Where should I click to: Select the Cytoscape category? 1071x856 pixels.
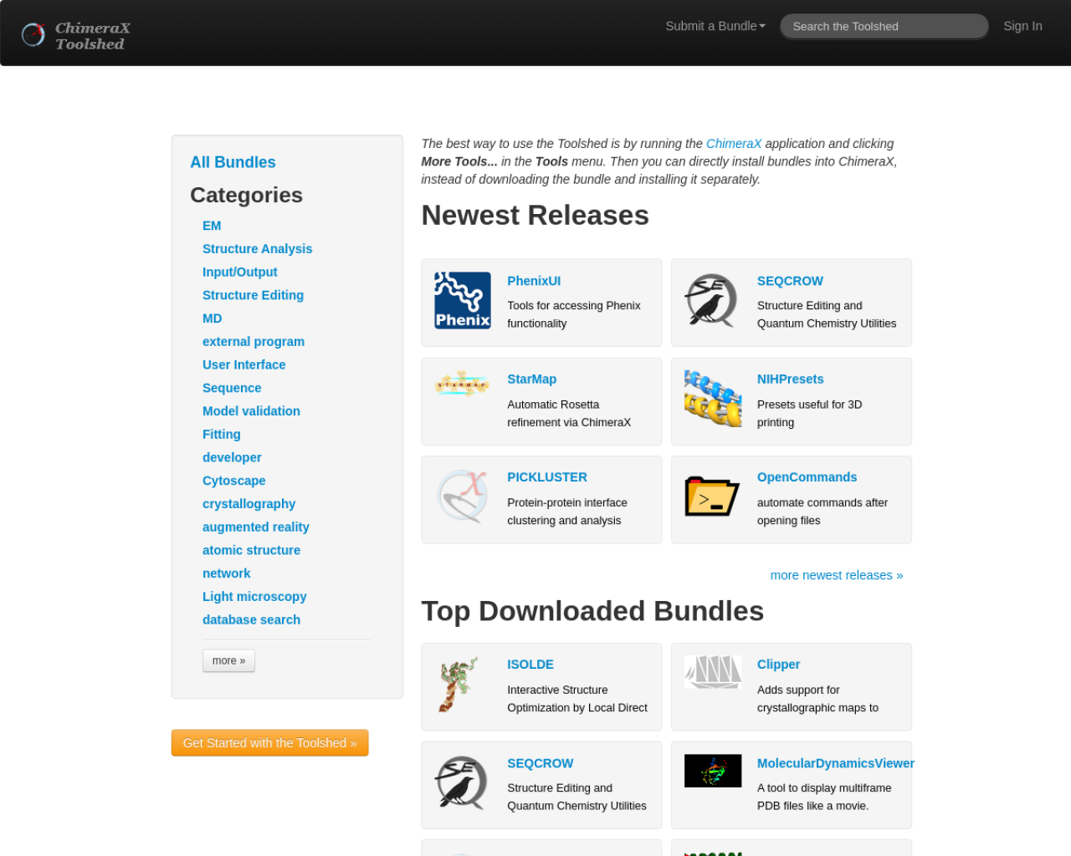(233, 481)
